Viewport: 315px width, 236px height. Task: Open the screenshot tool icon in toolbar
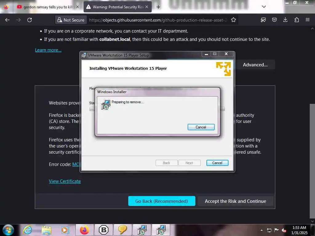[263, 20]
